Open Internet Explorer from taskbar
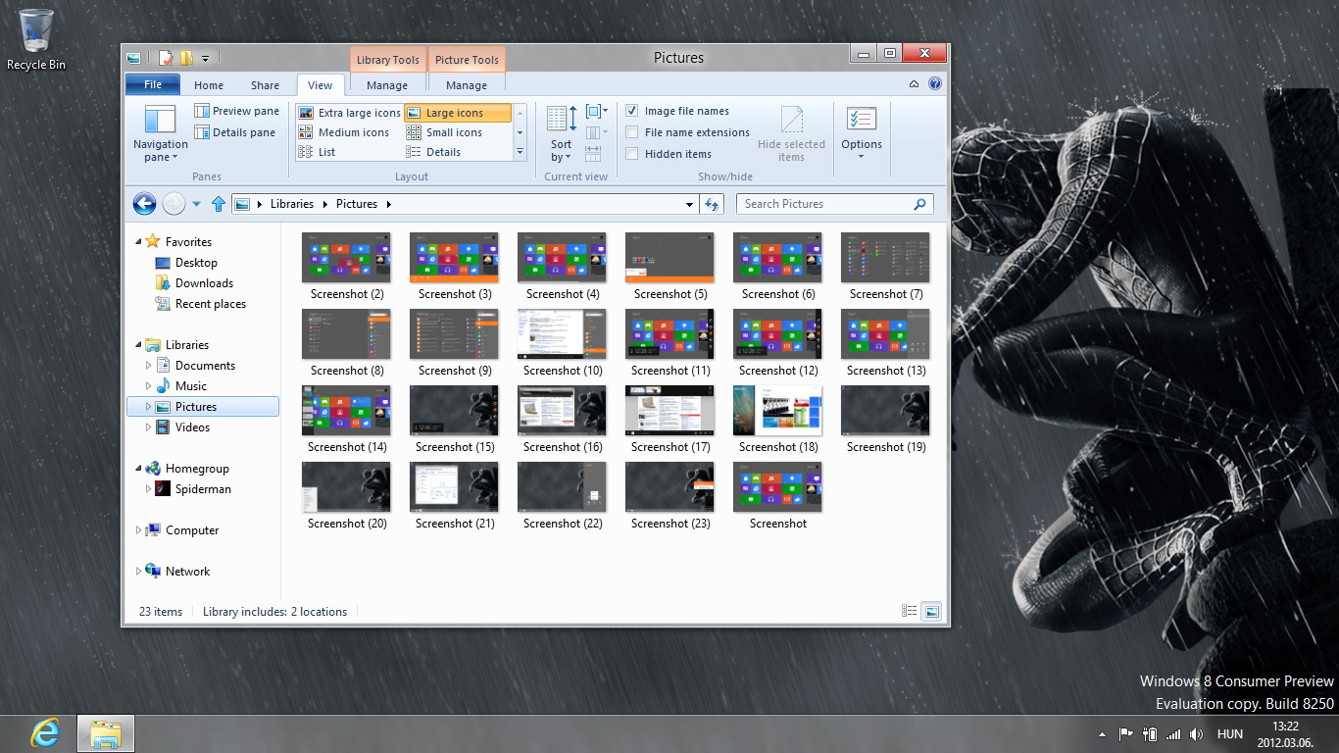 click(45, 733)
